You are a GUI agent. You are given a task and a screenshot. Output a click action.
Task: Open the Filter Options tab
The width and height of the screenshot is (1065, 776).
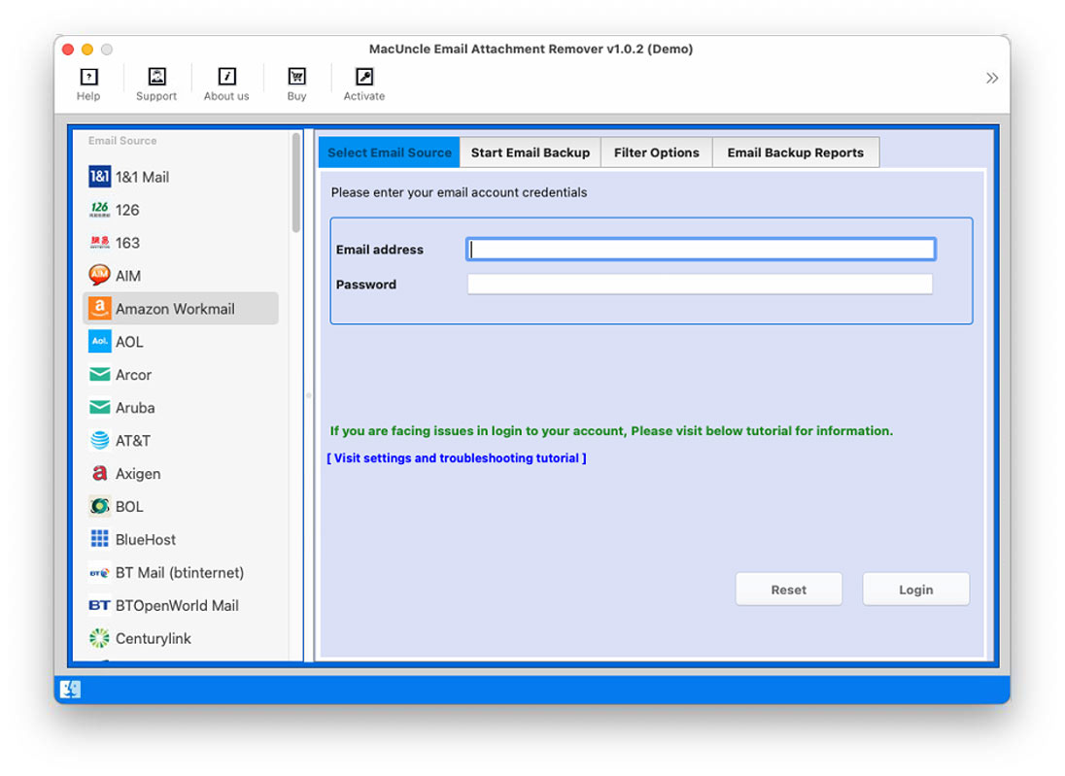pyautogui.click(x=656, y=152)
